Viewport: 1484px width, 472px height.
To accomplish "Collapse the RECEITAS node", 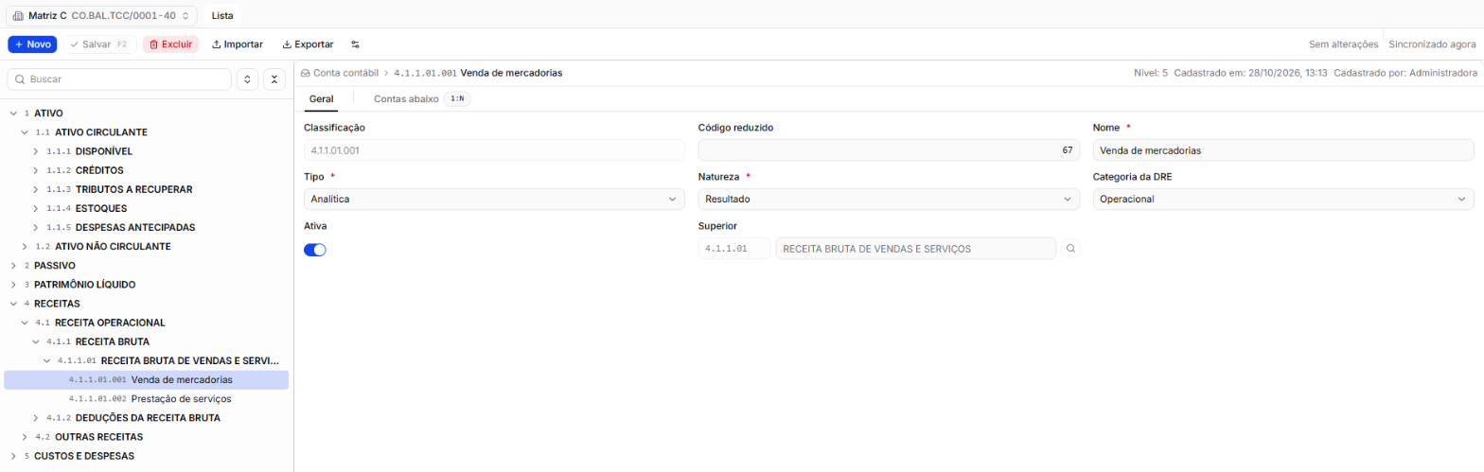I will [x=13, y=304].
